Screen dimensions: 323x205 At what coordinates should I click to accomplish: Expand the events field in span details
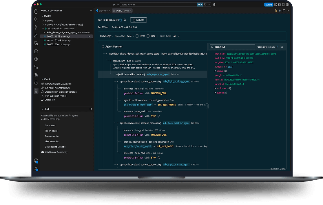(x=216, y=93)
